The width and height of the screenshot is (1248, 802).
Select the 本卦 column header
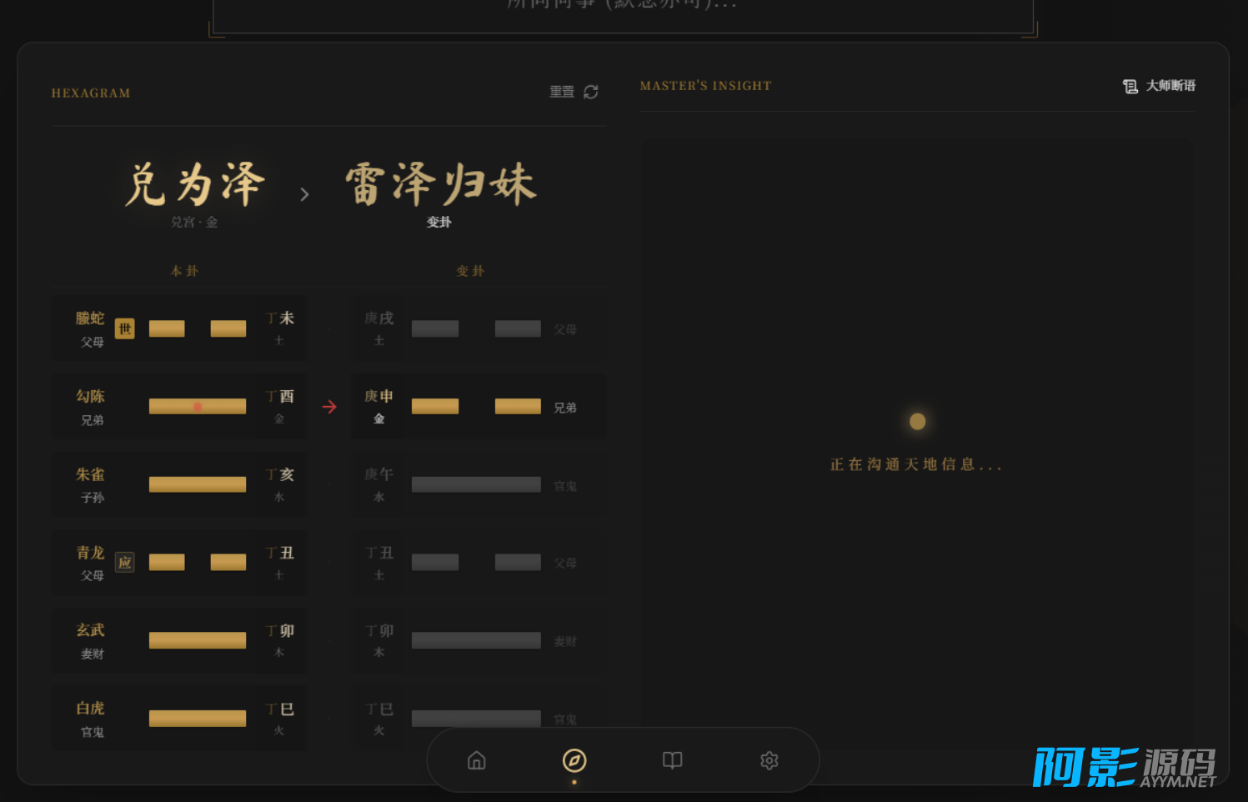pyautogui.click(x=184, y=271)
